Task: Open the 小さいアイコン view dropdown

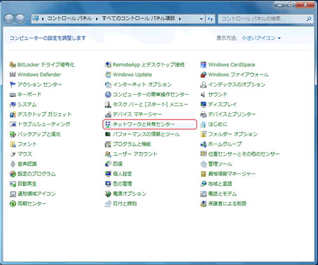Action: coord(261,38)
